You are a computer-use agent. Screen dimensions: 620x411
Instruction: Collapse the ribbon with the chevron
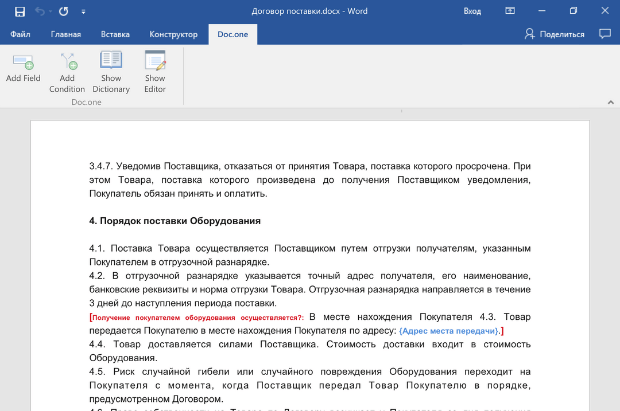click(x=610, y=102)
